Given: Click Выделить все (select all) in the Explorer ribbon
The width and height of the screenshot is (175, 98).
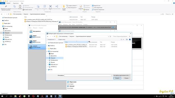Looking at the screenshot, I should (x=96, y=5).
